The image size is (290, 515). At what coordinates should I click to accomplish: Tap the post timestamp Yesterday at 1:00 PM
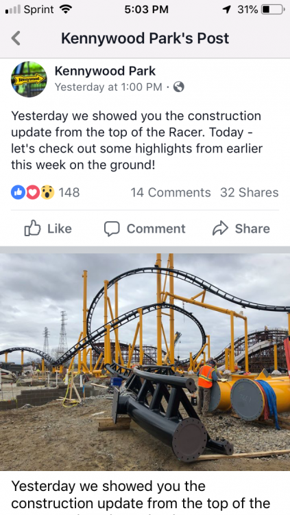click(x=108, y=87)
